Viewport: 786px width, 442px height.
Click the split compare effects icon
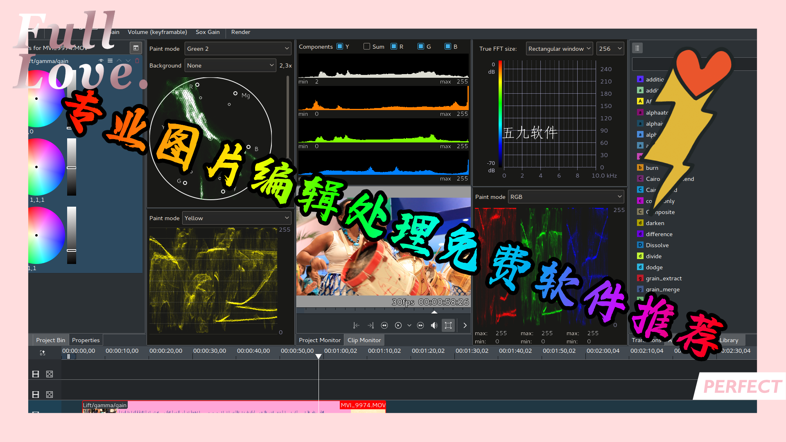tap(136, 48)
